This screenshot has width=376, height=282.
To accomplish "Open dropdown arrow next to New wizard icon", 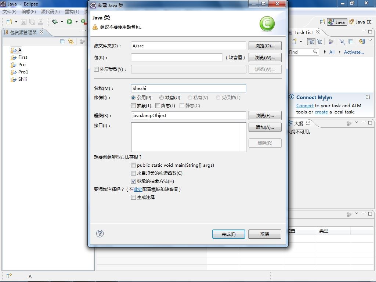I will 16,22.
